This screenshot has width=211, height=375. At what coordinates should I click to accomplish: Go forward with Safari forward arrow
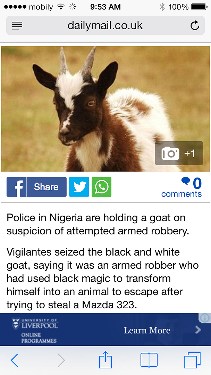[x=61, y=360]
